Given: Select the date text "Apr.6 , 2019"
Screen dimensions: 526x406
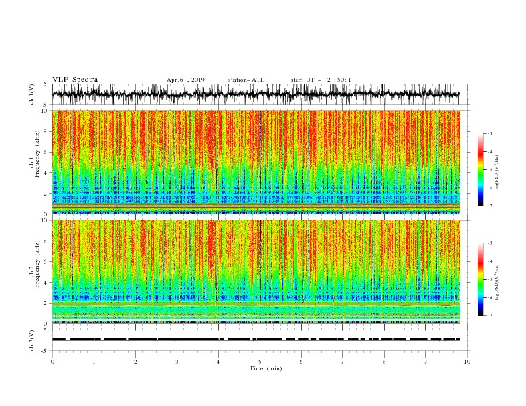Looking at the screenshot, I should pos(185,80).
